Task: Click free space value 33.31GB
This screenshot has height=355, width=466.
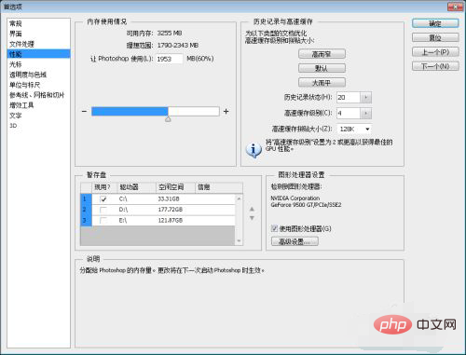Action: click(169, 199)
